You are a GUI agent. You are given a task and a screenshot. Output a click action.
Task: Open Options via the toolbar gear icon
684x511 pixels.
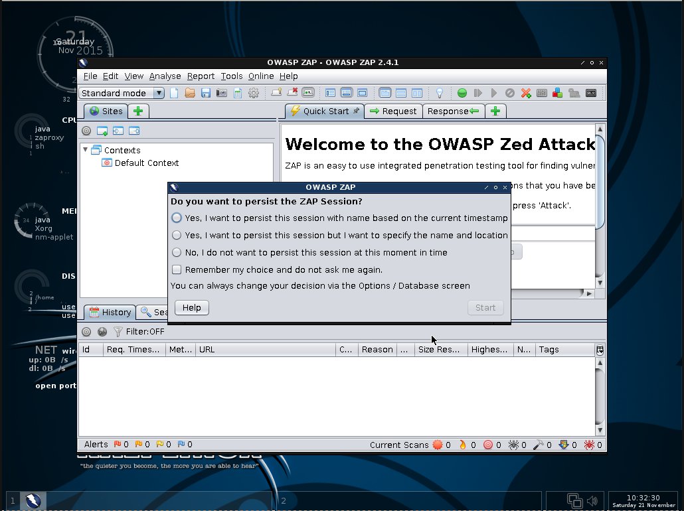254,93
